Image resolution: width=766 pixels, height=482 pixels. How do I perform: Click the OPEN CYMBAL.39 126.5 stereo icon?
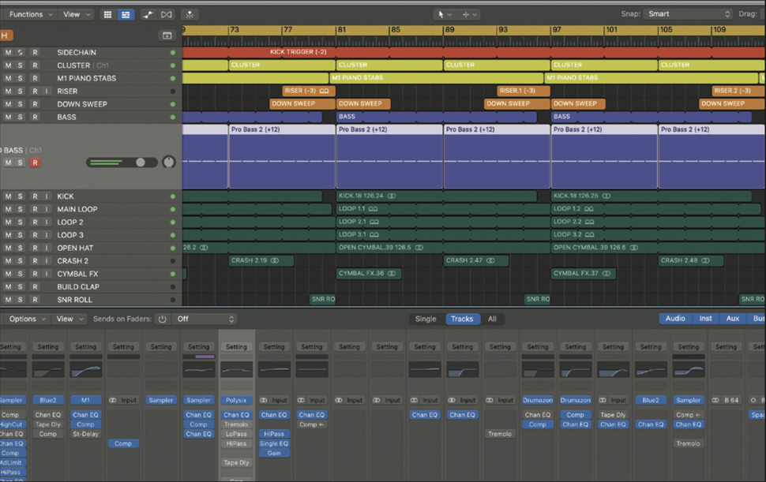[x=419, y=248]
